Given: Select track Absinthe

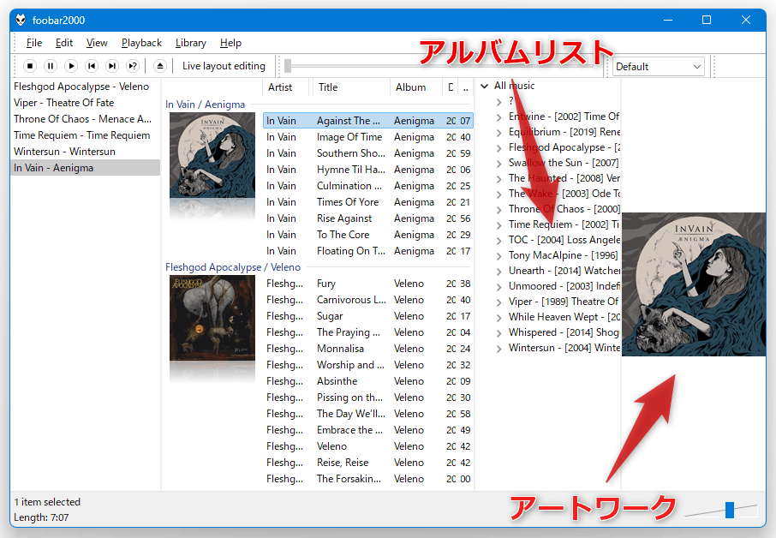Looking at the screenshot, I should (x=368, y=381).
